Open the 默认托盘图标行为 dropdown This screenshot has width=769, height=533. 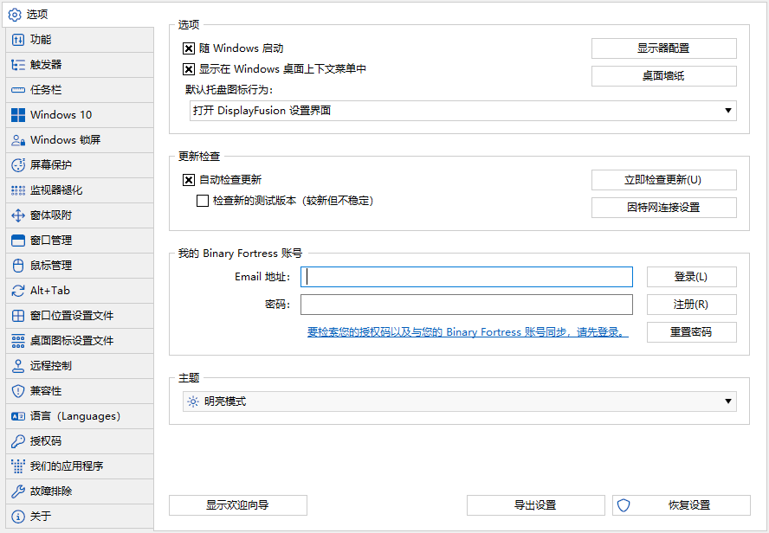[462, 111]
